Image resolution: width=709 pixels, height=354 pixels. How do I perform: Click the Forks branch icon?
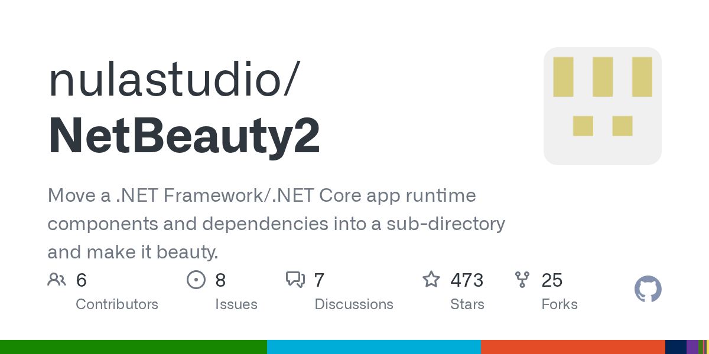522,280
